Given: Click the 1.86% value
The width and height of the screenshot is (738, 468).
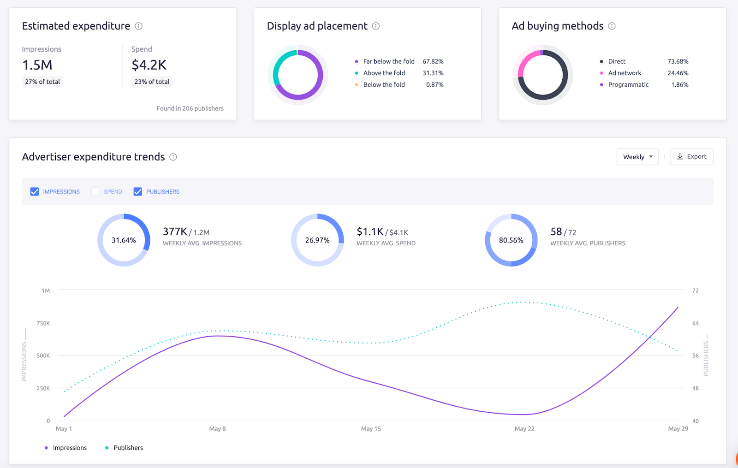Looking at the screenshot, I should [680, 85].
